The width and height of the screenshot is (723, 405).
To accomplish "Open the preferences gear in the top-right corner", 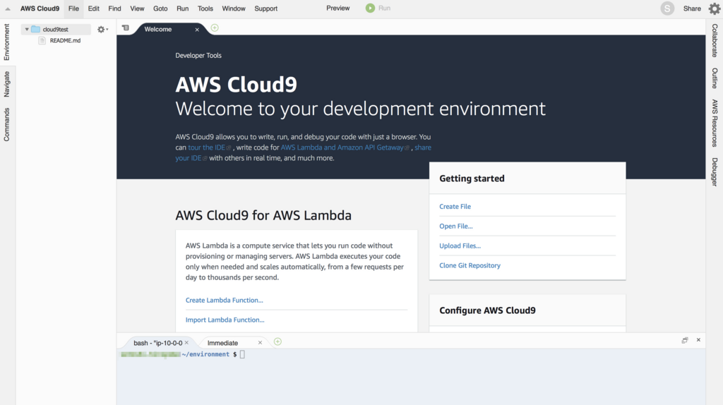I will pyautogui.click(x=715, y=8).
